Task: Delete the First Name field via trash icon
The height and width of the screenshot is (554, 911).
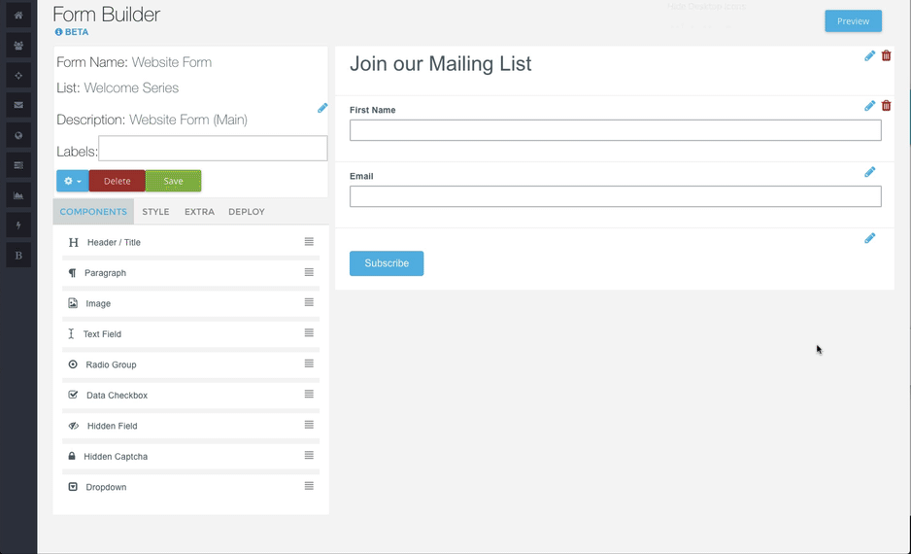Action: tap(886, 106)
